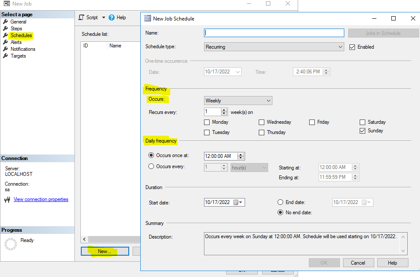Open the Schedules page
The height and width of the screenshot is (277, 420).
coord(21,35)
